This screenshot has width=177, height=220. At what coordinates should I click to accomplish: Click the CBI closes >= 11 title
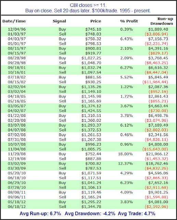click(x=88, y=5)
